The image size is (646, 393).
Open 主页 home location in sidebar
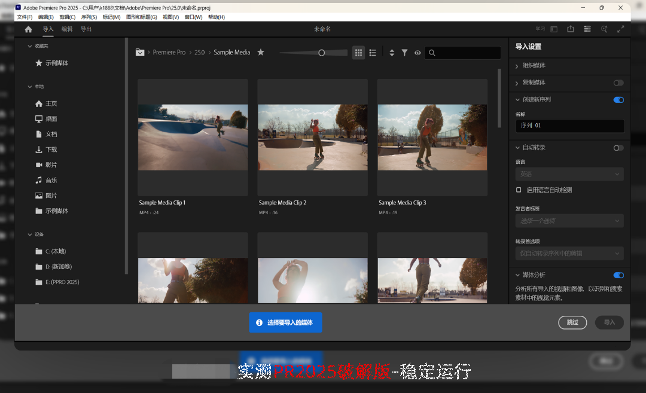click(46, 103)
